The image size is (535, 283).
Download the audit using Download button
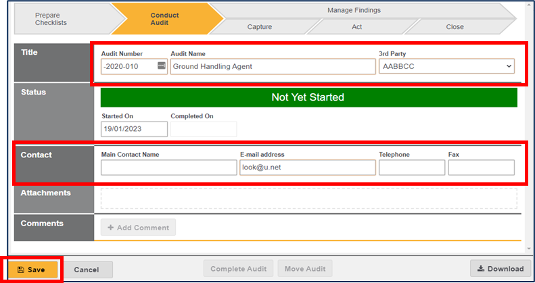[x=500, y=269]
